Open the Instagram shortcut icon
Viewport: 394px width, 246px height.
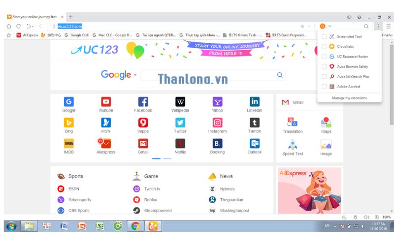[x=217, y=123]
